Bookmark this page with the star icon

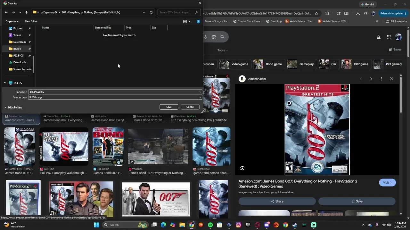(316, 13)
